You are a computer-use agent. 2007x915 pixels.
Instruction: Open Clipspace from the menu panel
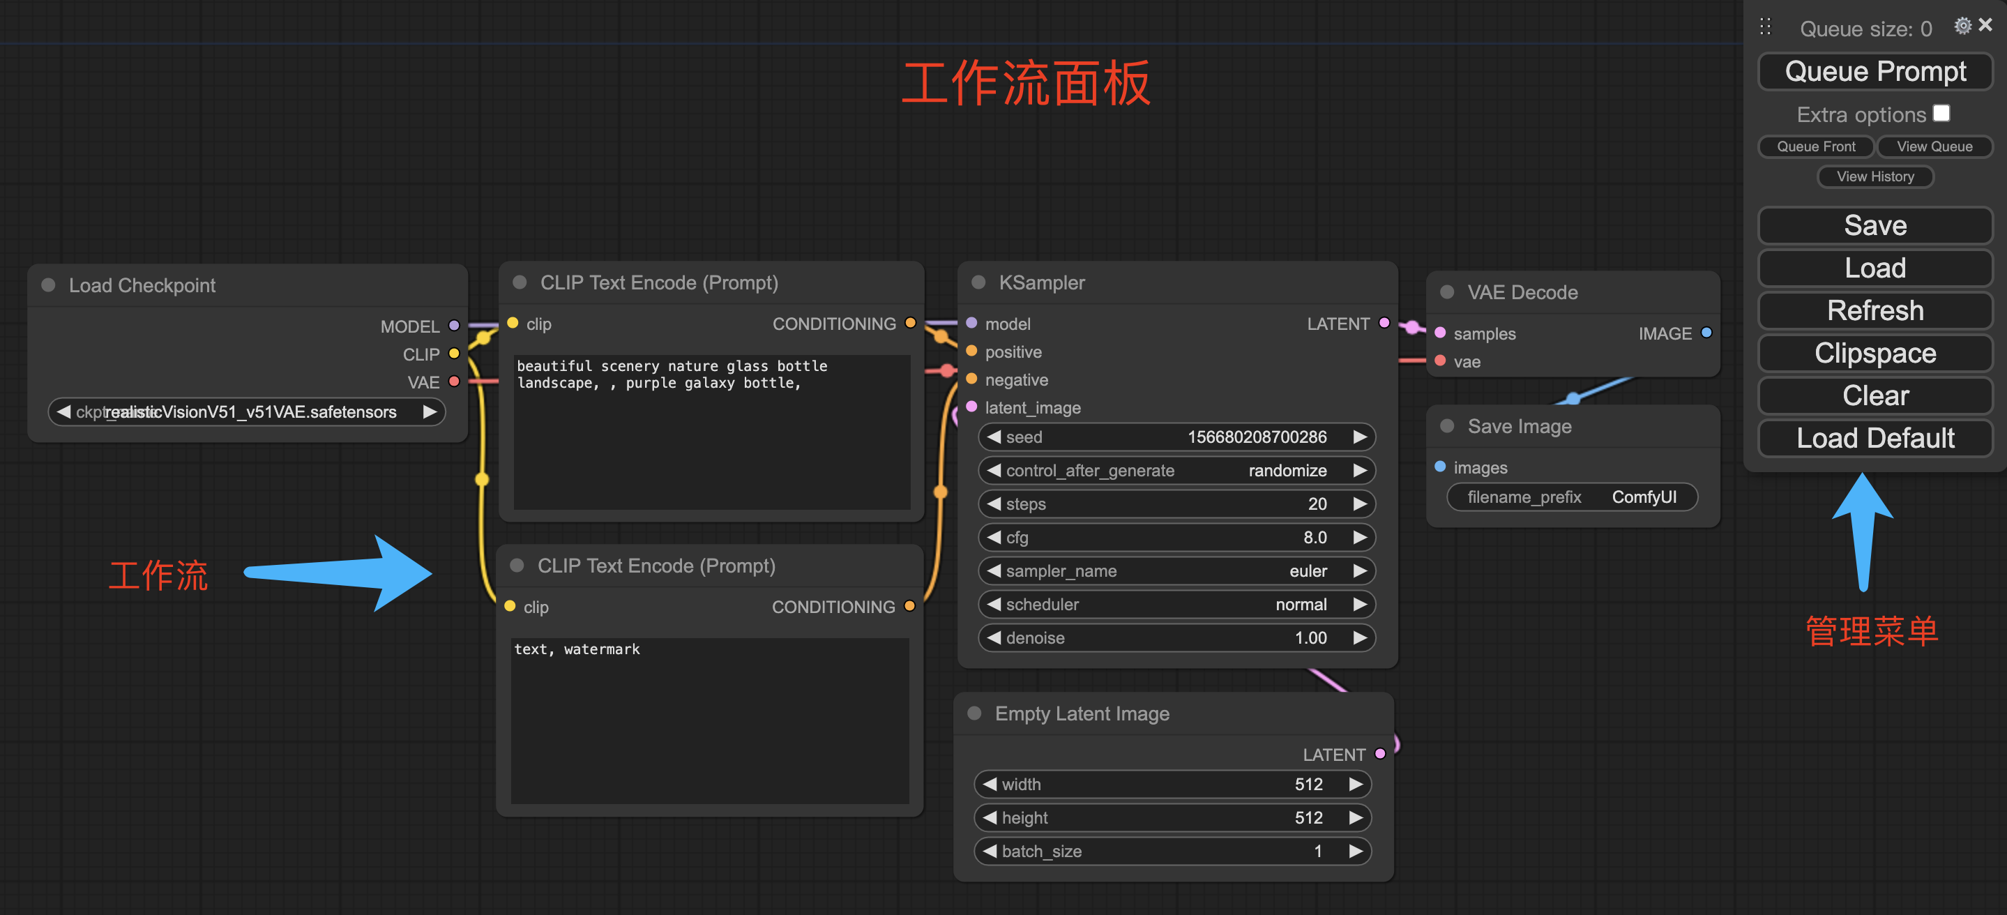click(1875, 353)
